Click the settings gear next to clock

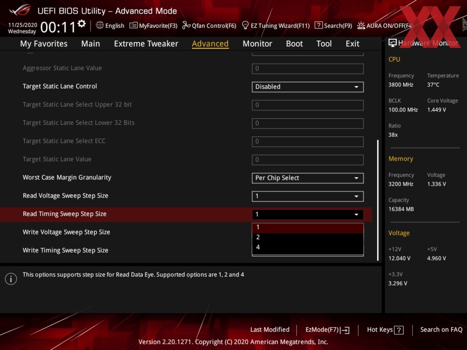point(82,24)
